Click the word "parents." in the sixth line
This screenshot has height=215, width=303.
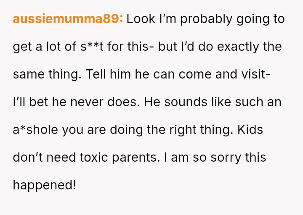pyautogui.click(x=136, y=157)
